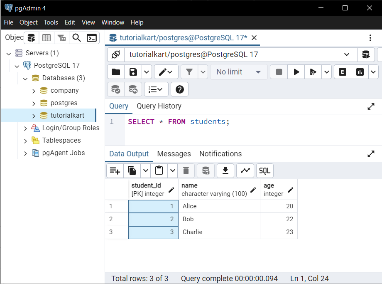Open the connection selector dropdown
The image size is (382, 284).
(x=346, y=54)
